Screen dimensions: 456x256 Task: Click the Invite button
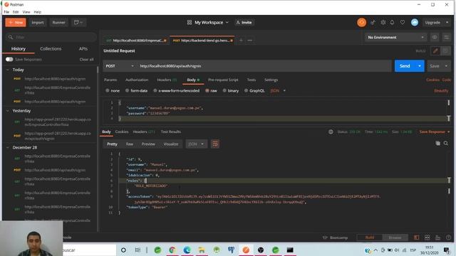[x=244, y=22]
